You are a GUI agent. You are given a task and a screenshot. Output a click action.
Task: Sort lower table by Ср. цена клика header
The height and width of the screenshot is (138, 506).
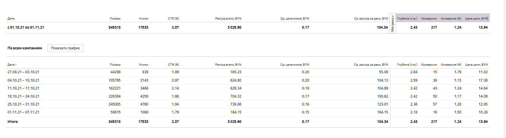point(295,64)
